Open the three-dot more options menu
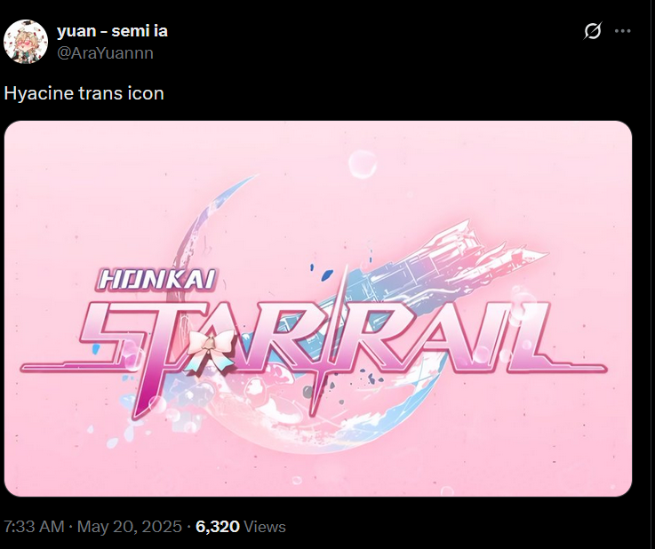This screenshot has height=549, width=655. (622, 31)
